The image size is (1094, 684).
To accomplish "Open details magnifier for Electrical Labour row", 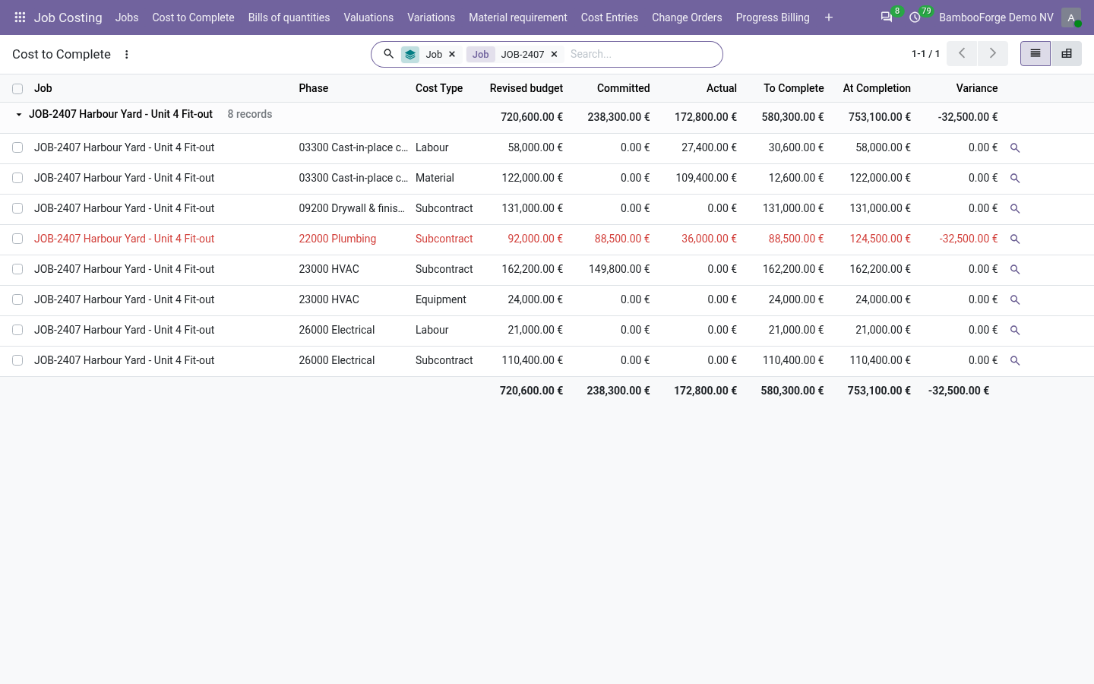I will pyautogui.click(x=1015, y=331).
